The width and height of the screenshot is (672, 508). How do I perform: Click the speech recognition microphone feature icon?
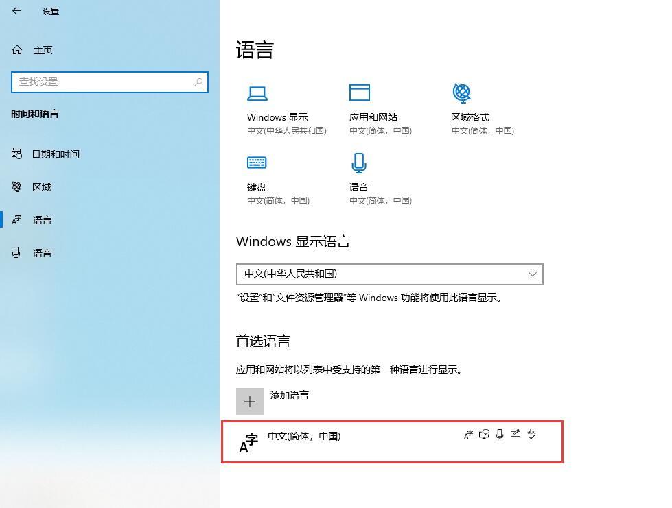pyautogui.click(x=500, y=435)
